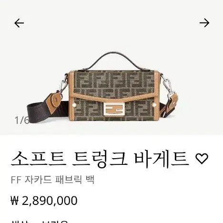Click the left silver strap clip
223x223 pixels.
63,84
